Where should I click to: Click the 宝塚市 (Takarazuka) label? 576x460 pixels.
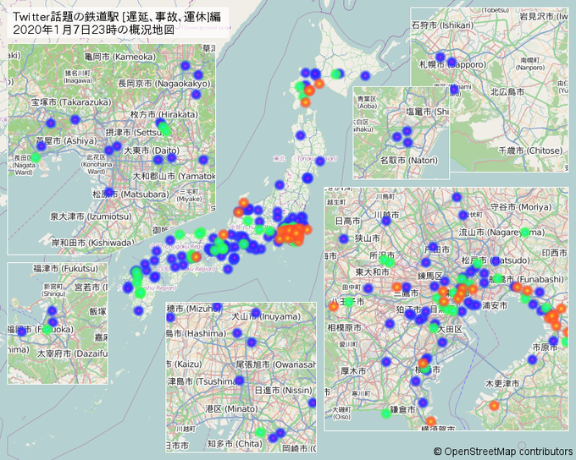[x=71, y=102]
